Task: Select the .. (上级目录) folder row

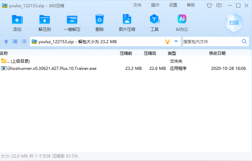Action: 125,61
